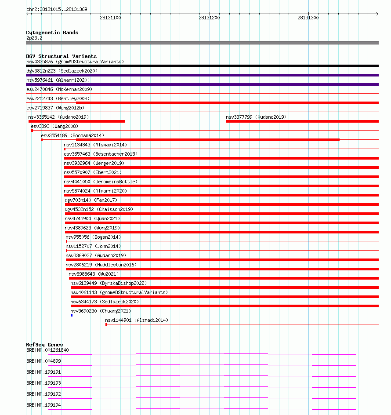Click purple bar of dgv3812n223

(x=203, y=76)
